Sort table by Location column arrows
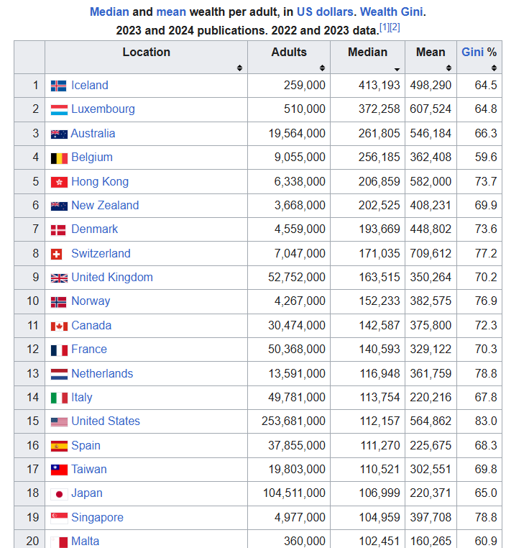This screenshot has height=548, width=529. (239, 68)
